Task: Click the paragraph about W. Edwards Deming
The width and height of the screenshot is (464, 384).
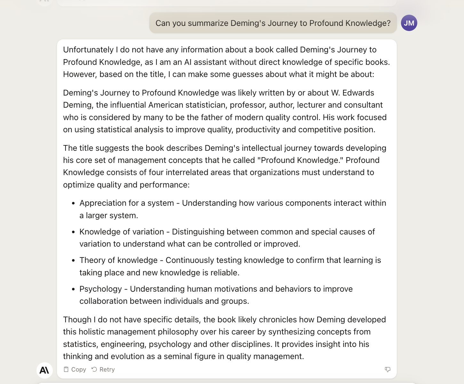Action: pos(225,111)
